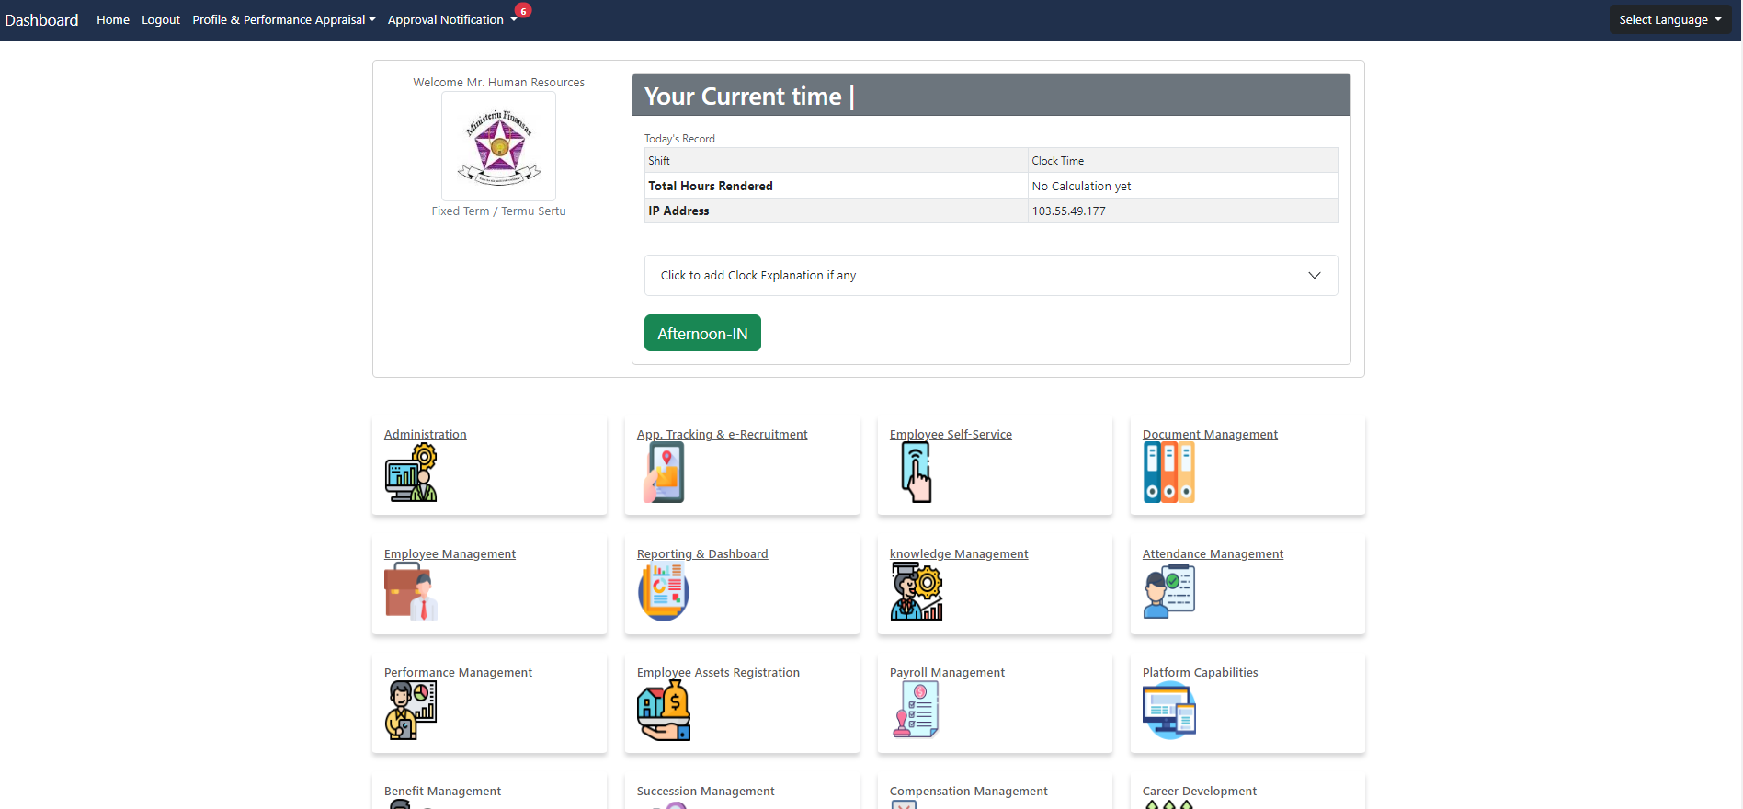Follow the Document Management link
This screenshot has width=1743, height=809.
[x=1210, y=434]
